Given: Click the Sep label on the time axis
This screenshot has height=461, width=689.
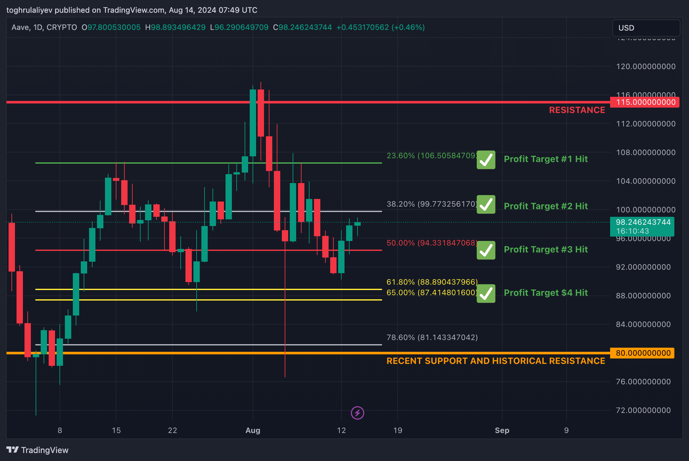Looking at the screenshot, I should tap(502, 430).
